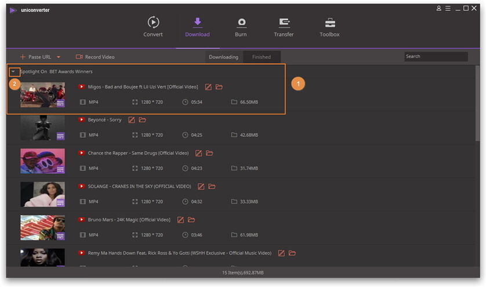Click the Migos Bad and Boujee thumbnail
Image resolution: width=486 pixels, height=287 pixels.
coord(43,95)
